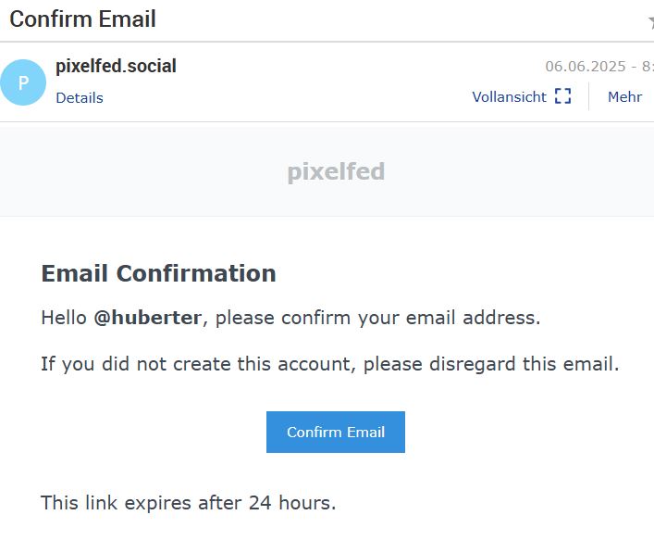Screen dimensions: 654x540
Task: Click the divider between Vollansicht and Mehr
Action: point(588,96)
